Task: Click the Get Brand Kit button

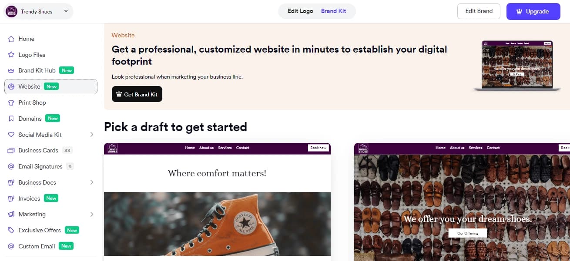Action: [x=137, y=94]
